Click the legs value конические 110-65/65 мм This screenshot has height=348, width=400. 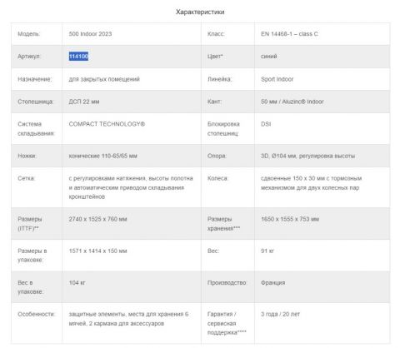[x=102, y=156]
